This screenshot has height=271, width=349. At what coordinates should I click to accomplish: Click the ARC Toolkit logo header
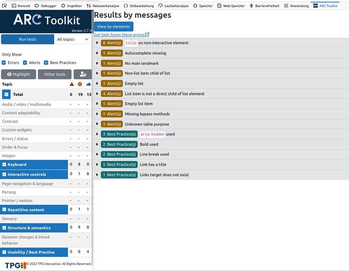46,20
